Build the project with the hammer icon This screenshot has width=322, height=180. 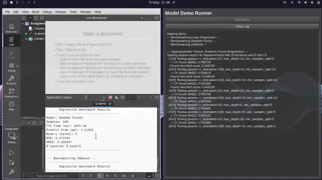12,172
